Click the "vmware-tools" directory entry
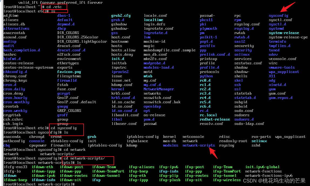 pos(282,68)
